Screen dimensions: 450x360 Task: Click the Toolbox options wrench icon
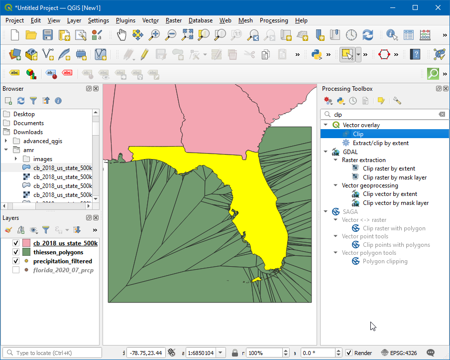pyautogui.click(x=397, y=101)
